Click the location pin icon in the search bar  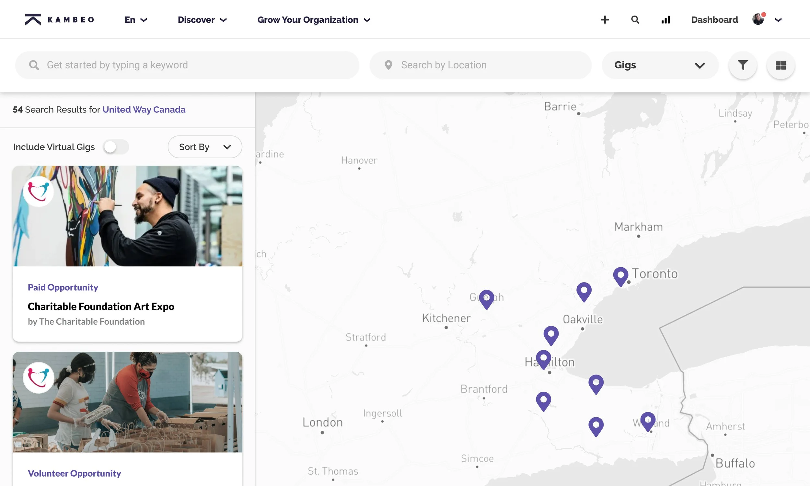coord(388,65)
